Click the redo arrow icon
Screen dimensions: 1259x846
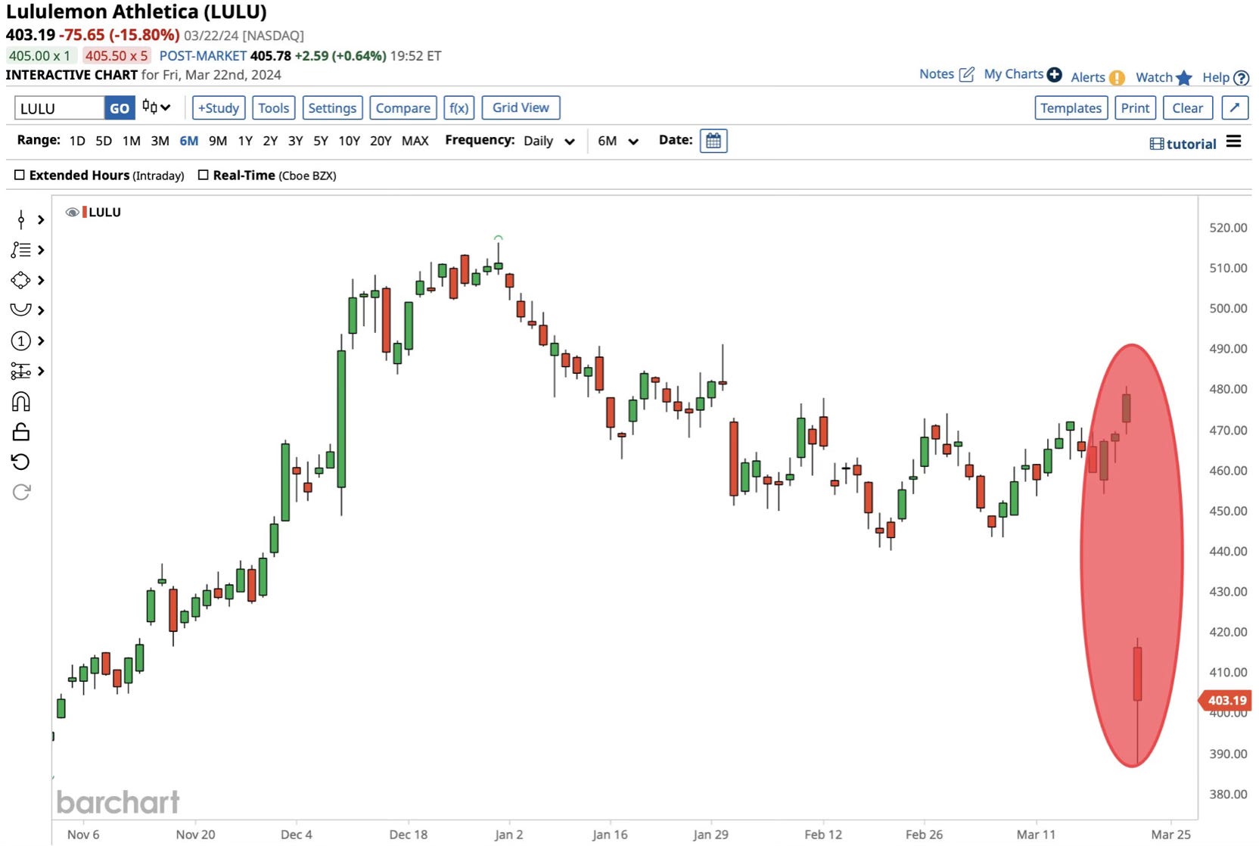click(x=21, y=492)
